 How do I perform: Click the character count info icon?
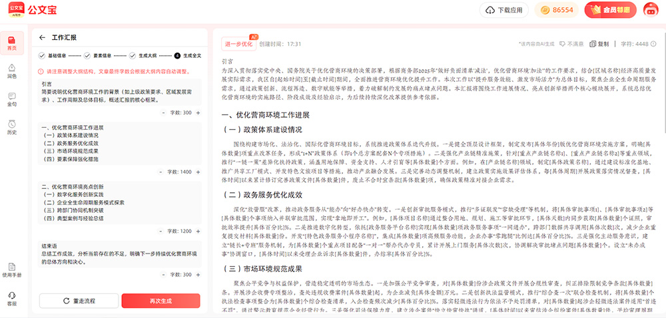pyautogui.click(x=653, y=44)
